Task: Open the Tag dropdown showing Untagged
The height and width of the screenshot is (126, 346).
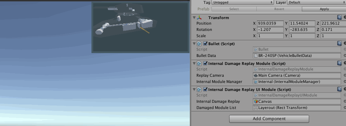Action: pyautogui.click(x=242, y=2)
